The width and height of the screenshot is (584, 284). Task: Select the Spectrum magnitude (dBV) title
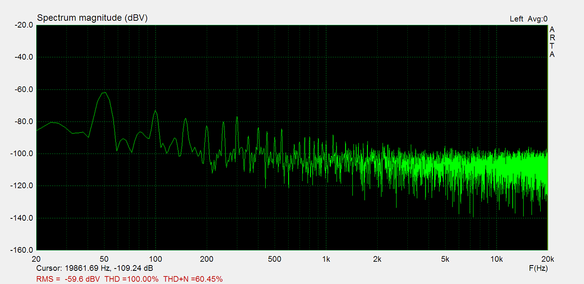(x=92, y=18)
